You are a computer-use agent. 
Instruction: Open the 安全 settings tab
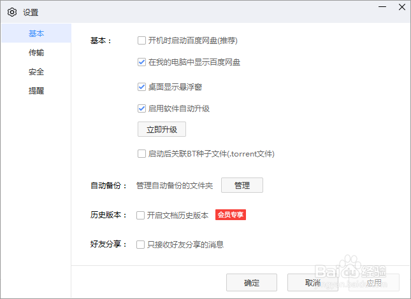point(36,72)
